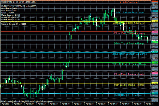Click the 1.1486 price scale value

click(x=155, y=4)
